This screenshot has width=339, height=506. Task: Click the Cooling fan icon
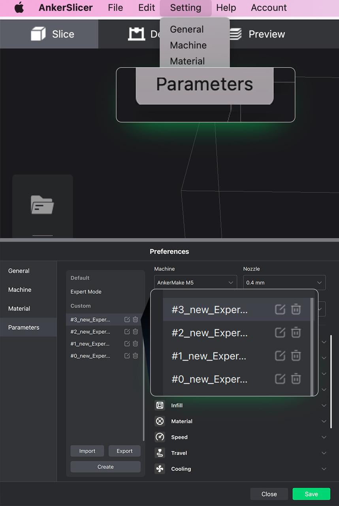coord(160,469)
